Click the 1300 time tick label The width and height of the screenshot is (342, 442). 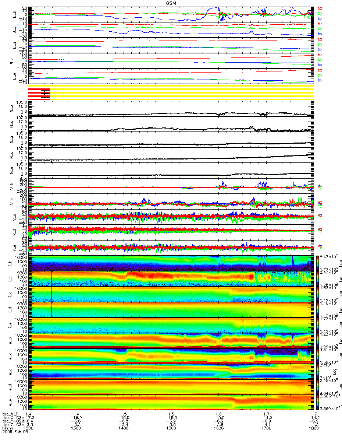[x=76, y=429]
